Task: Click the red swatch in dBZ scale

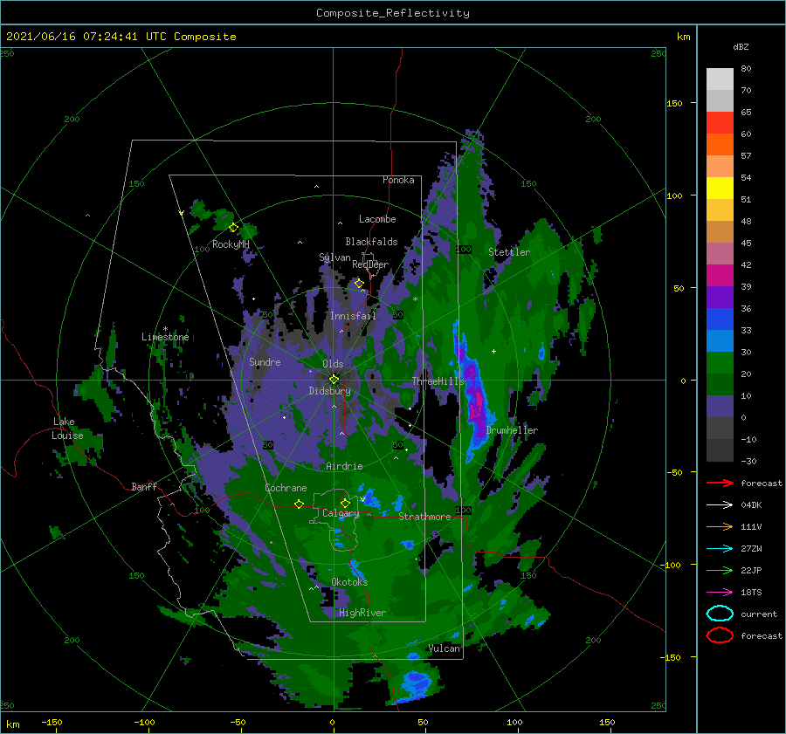Action: click(x=720, y=123)
